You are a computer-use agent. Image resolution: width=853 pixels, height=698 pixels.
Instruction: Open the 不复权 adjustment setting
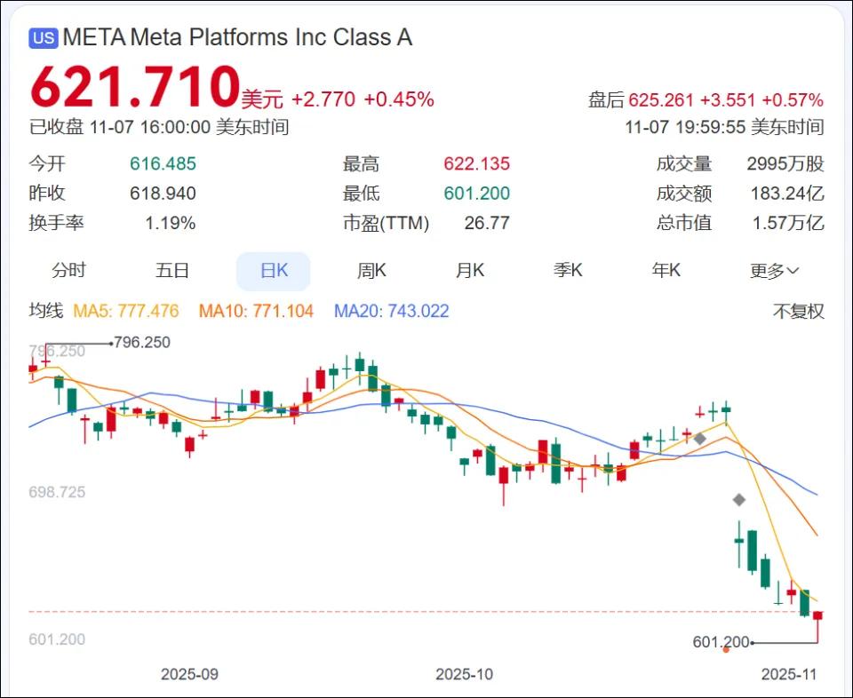(x=799, y=312)
